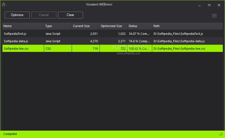Open the hamburger menu icon
The image size is (225, 138).
click(214, 15)
